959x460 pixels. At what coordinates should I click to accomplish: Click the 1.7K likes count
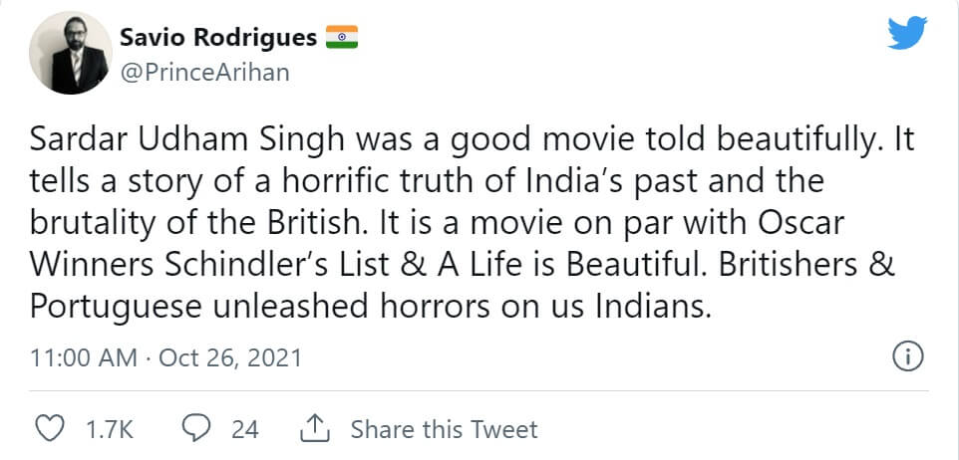tap(110, 429)
